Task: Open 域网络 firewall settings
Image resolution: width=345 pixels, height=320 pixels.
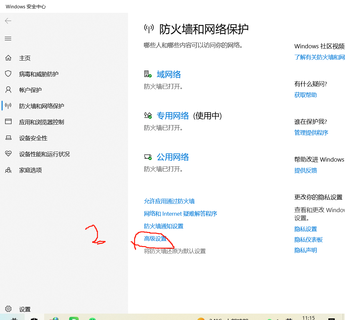Action: click(x=169, y=74)
